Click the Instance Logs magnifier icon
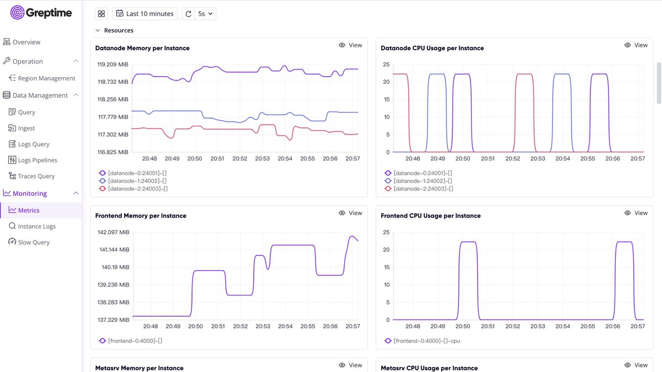Screen dimensions: 662x372 (x=13, y=226)
